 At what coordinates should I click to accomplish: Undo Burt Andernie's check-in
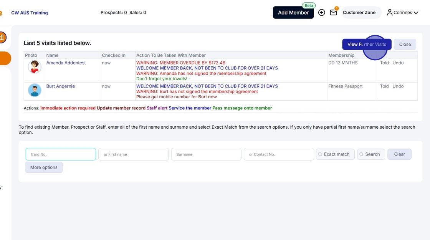coord(398,86)
